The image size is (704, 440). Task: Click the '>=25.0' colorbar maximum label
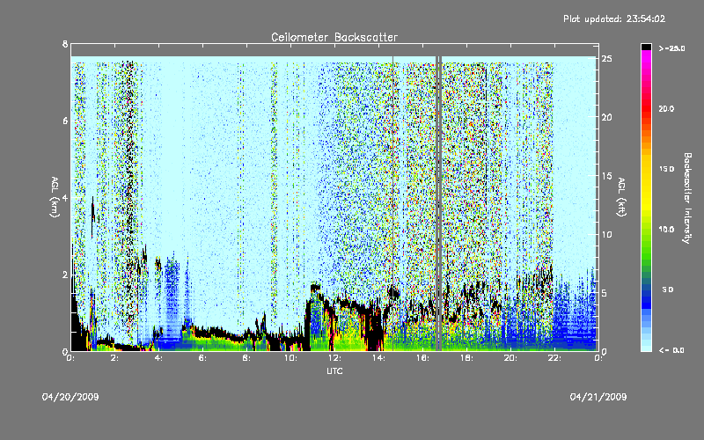671,48
